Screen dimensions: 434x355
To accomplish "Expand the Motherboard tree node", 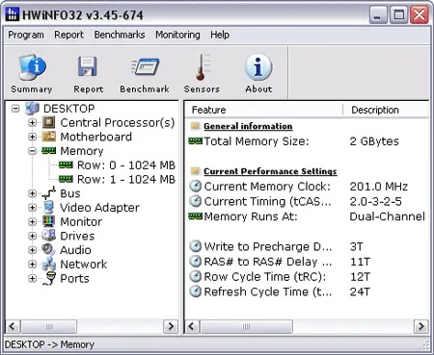I will pos(32,137).
